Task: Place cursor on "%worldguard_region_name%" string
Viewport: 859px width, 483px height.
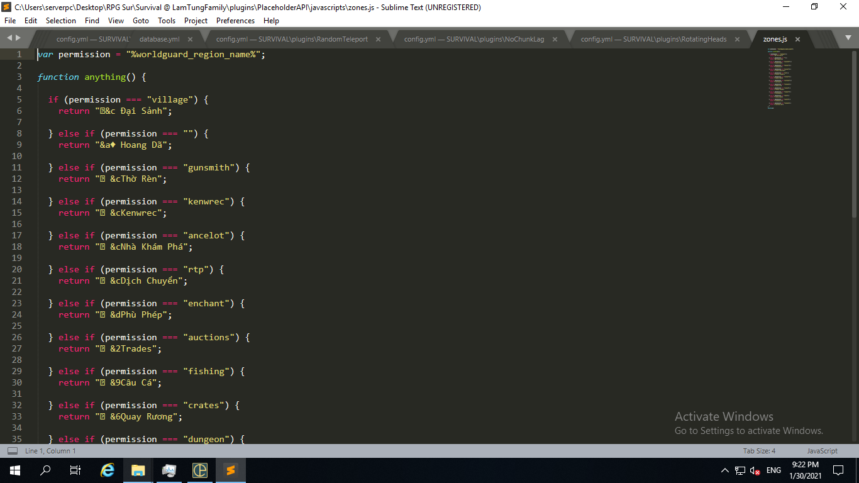Action: 194,54
